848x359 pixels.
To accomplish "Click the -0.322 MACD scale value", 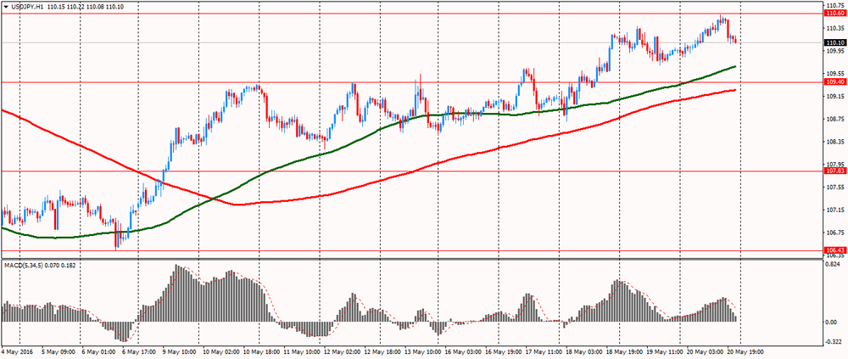I will click(834, 342).
